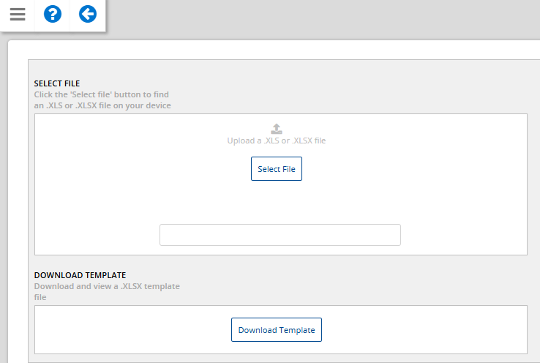Open help via the question mark icon

[x=53, y=15]
